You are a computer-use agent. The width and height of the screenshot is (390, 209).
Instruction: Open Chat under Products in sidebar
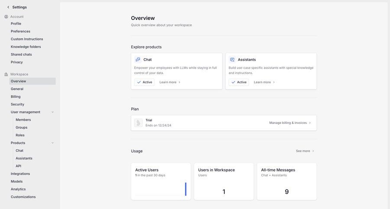pos(19,151)
